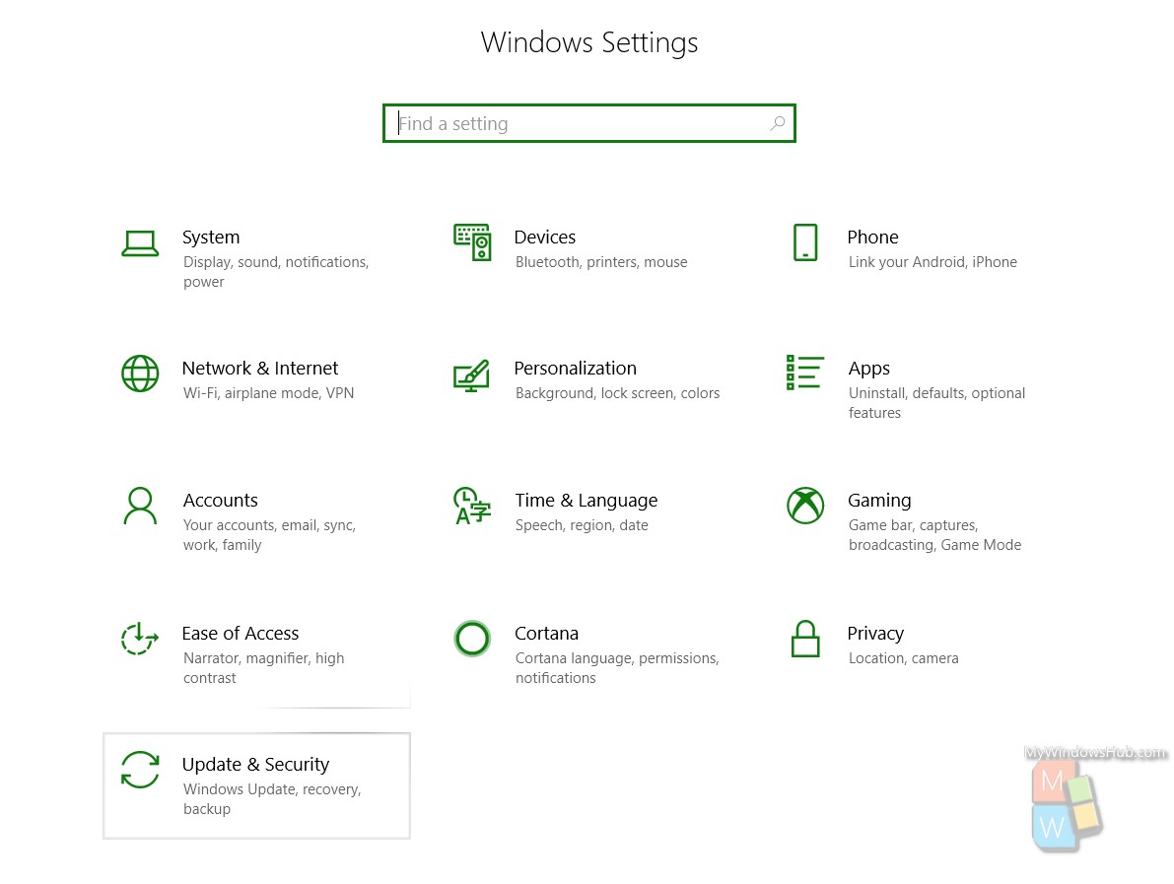
Task: Open the Accounts settings title
Action: click(x=221, y=500)
